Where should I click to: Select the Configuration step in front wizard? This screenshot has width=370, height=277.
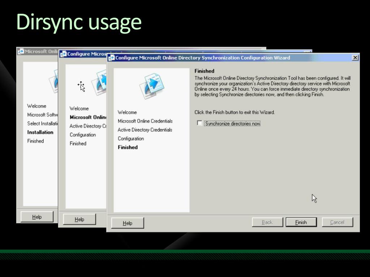pyautogui.click(x=131, y=138)
